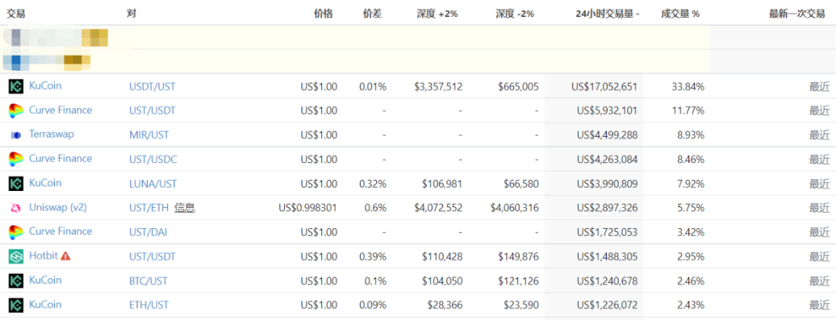The width and height of the screenshot is (836, 320).
Task: Select the ETH/UST pair on KuCoin
Action: [x=149, y=305]
